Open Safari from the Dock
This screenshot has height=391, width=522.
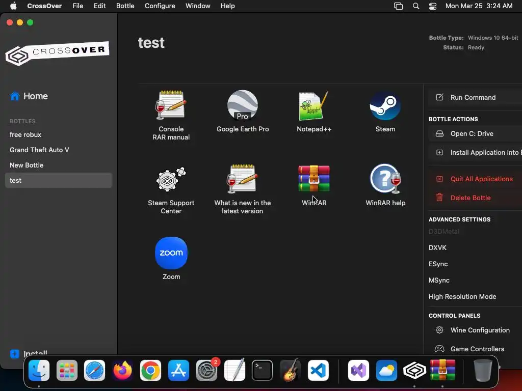94,371
